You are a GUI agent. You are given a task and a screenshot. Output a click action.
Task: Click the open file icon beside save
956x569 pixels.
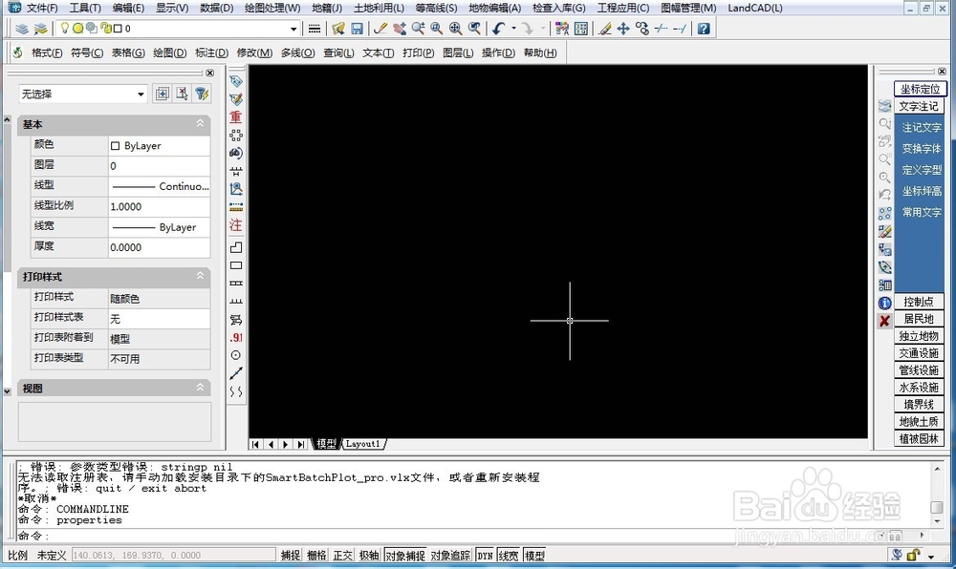338,29
